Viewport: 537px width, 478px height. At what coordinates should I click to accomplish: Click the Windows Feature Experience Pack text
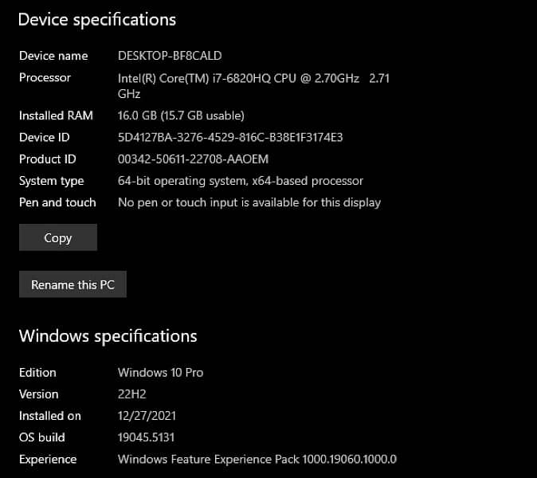(x=257, y=459)
